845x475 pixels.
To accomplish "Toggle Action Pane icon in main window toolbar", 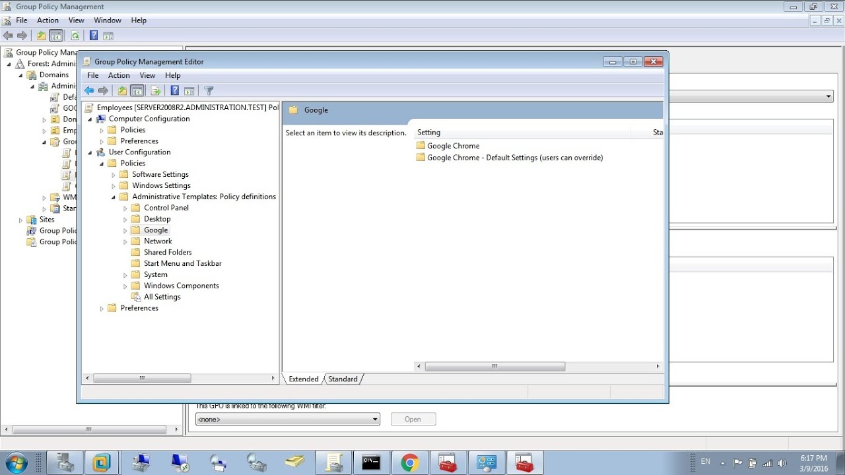I will point(108,36).
